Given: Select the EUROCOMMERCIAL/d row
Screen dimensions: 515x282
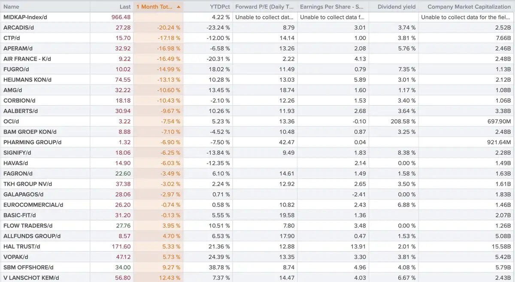Looking at the screenshot, I should click(x=257, y=204).
